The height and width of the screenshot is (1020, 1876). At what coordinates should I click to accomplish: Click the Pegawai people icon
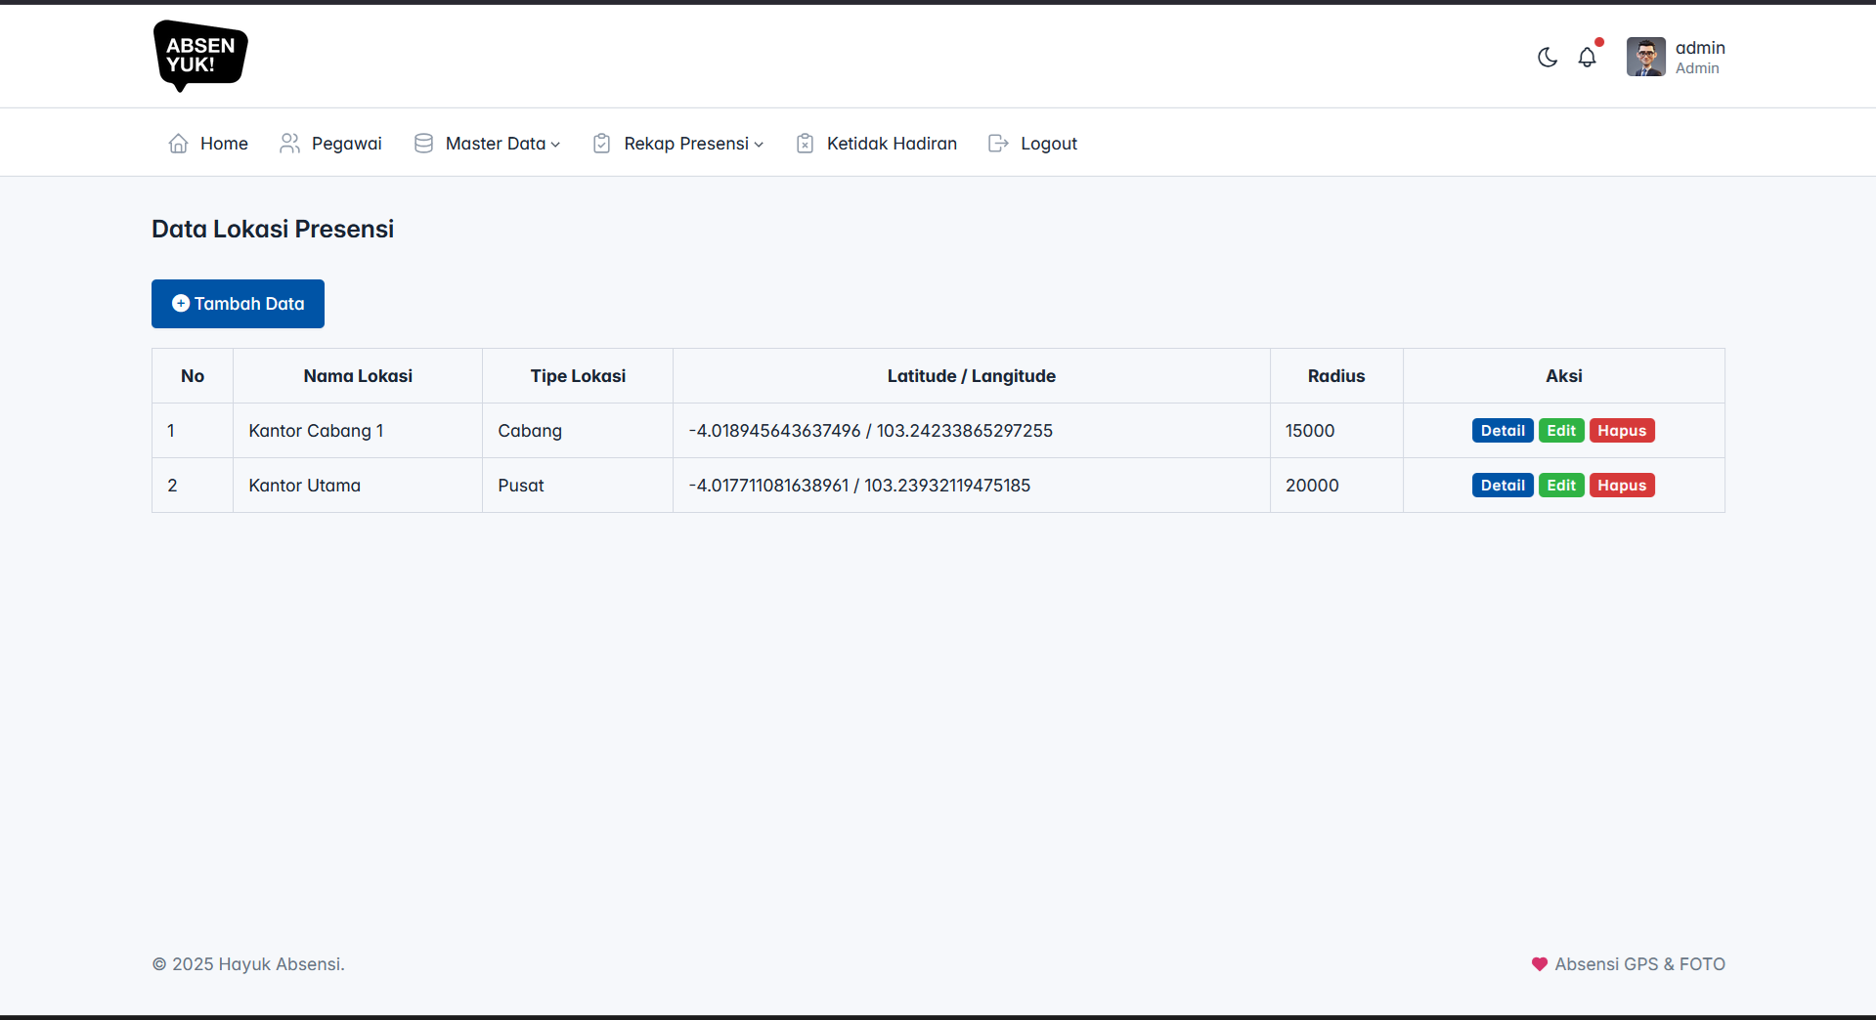[x=289, y=144]
